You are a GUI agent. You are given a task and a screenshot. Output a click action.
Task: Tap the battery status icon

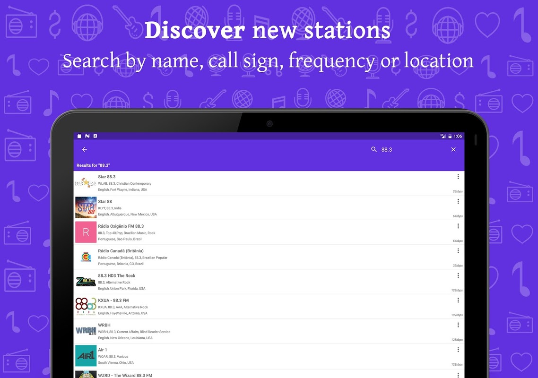[x=450, y=136]
